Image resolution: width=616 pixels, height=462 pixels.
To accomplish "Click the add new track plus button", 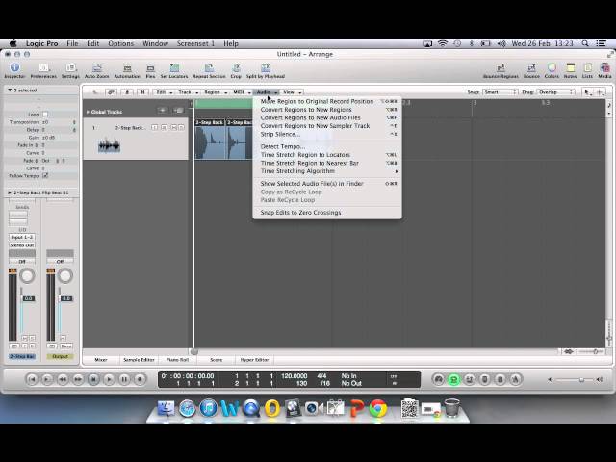I will (x=163, y=111).
